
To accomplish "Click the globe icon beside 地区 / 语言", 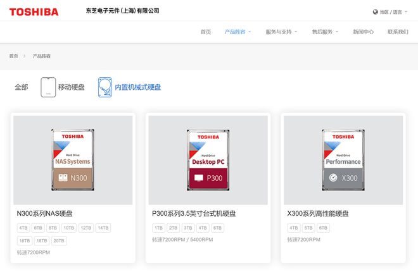I will click(376, 12).
